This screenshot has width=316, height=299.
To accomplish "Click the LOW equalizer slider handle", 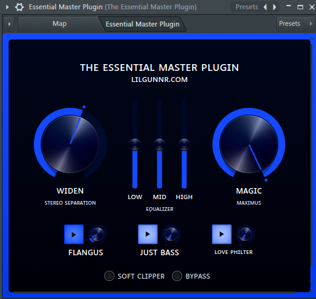I will pos(135,144).
